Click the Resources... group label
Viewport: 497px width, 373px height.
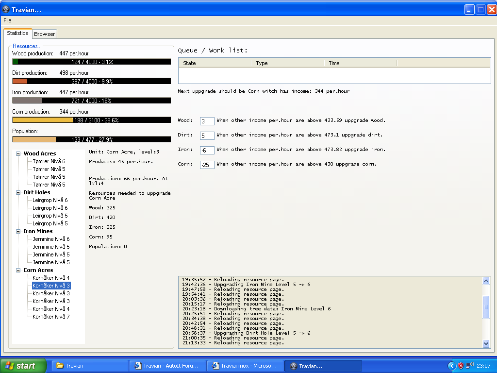[x=27, y=46]
